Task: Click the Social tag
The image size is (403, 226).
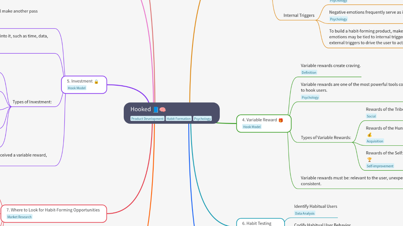Action: pos(371,116)
